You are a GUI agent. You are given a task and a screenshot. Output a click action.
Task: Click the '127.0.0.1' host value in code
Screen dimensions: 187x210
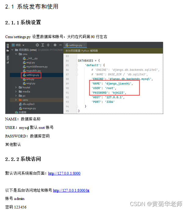tap(114, 97)
